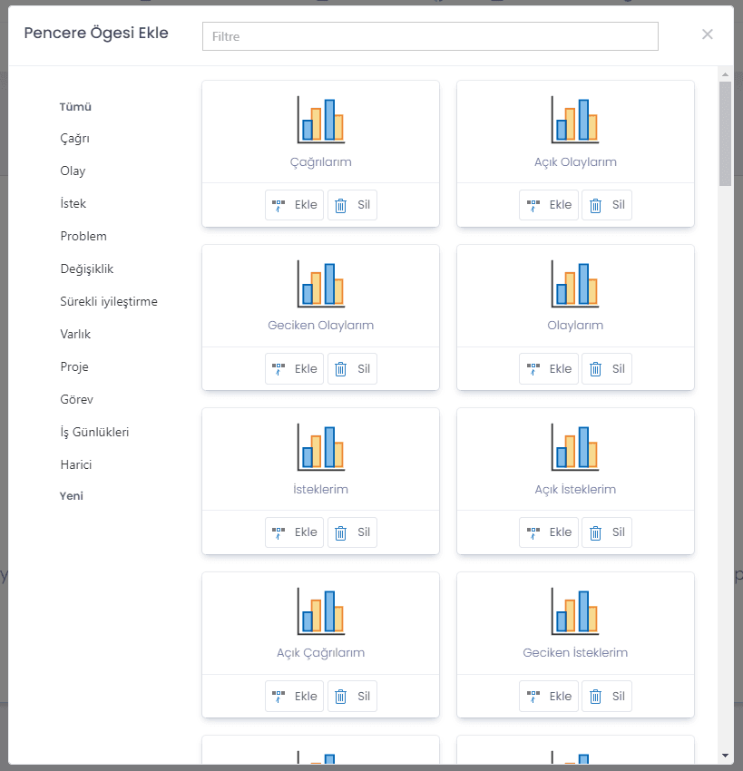Select the Yeni category
Viewport: 743px width, 771px height.
tap(72, 495)
